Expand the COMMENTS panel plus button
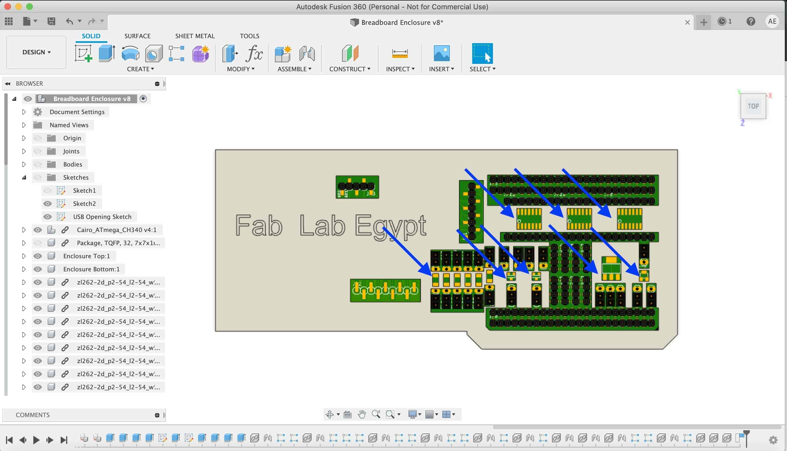 coord(157,415)
